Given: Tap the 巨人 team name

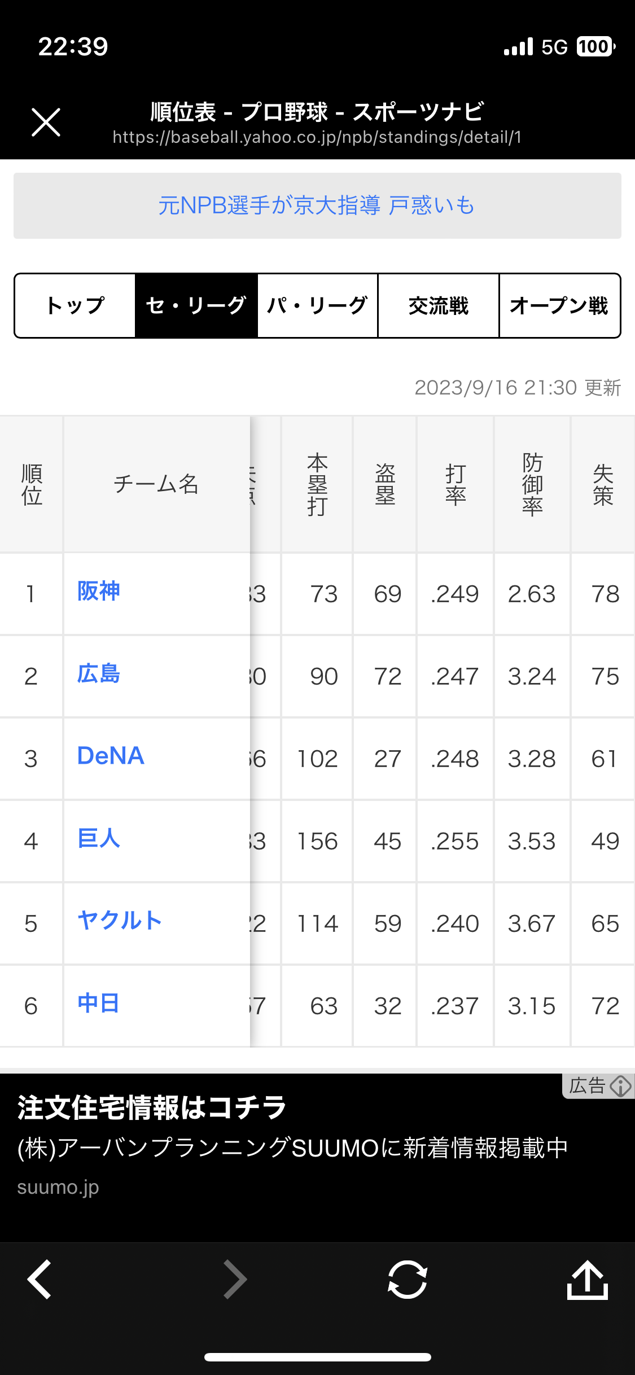Looking at the screenshot, I should (x=99, y=838).
